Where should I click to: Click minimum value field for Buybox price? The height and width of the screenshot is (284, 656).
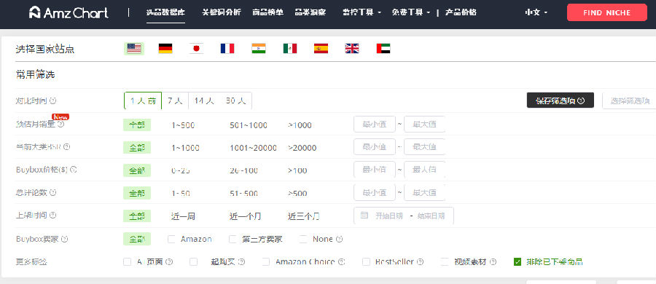pos(375,170)
